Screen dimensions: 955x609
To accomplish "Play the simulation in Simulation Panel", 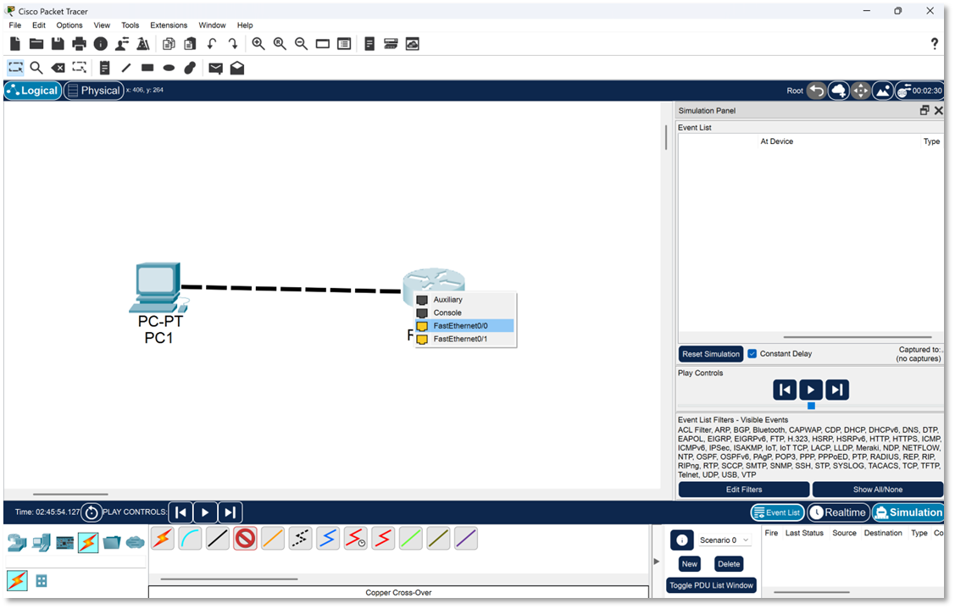I will [811, 390].
